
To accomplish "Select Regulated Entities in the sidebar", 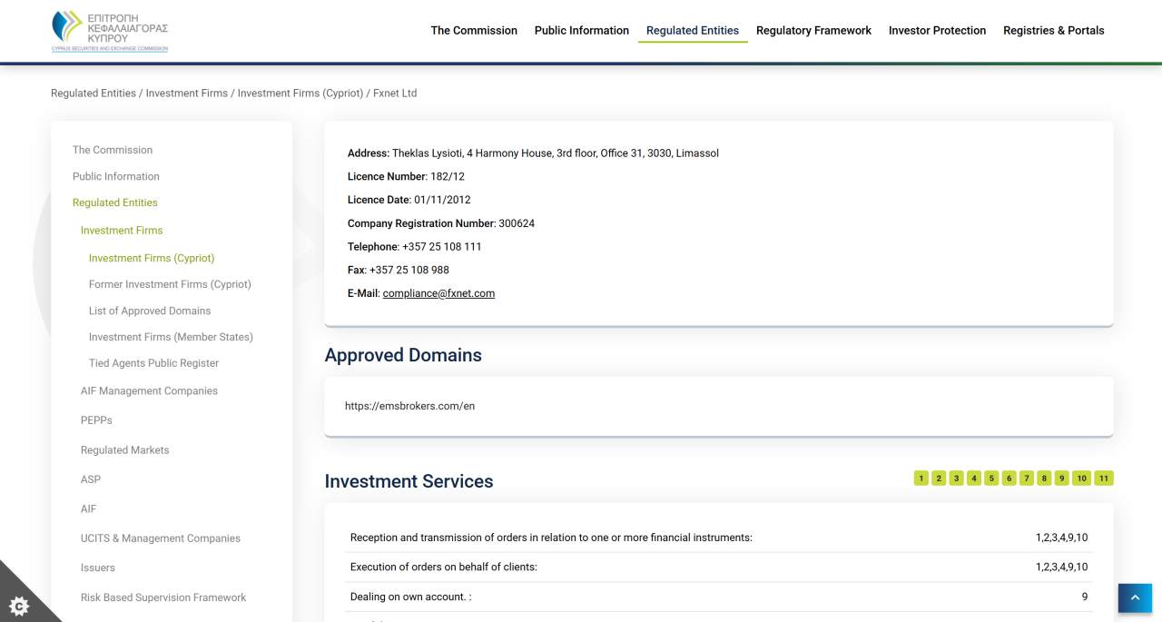I will [x=114, y=202].
